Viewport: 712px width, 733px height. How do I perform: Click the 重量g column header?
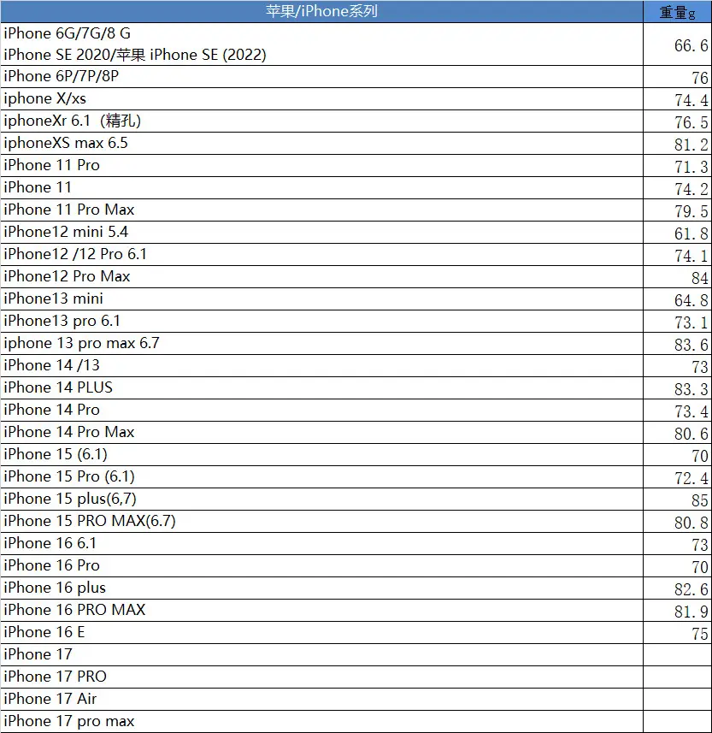[x=678, y=11]
